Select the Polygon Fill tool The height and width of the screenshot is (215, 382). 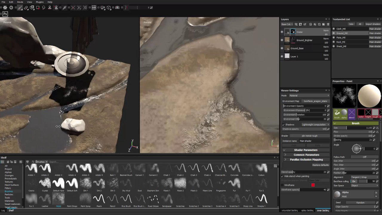pyautogui.click(x=38, y=7)
